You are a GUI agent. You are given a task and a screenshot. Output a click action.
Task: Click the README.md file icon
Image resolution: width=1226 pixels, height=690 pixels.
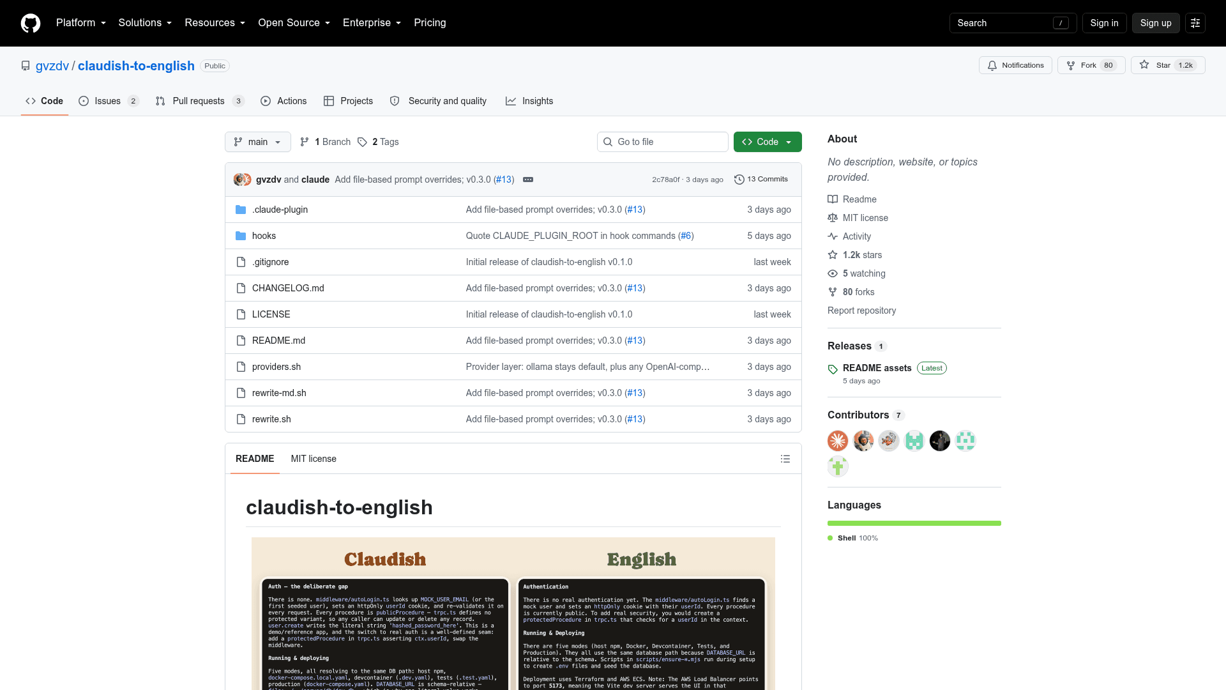tap(241, 341)
